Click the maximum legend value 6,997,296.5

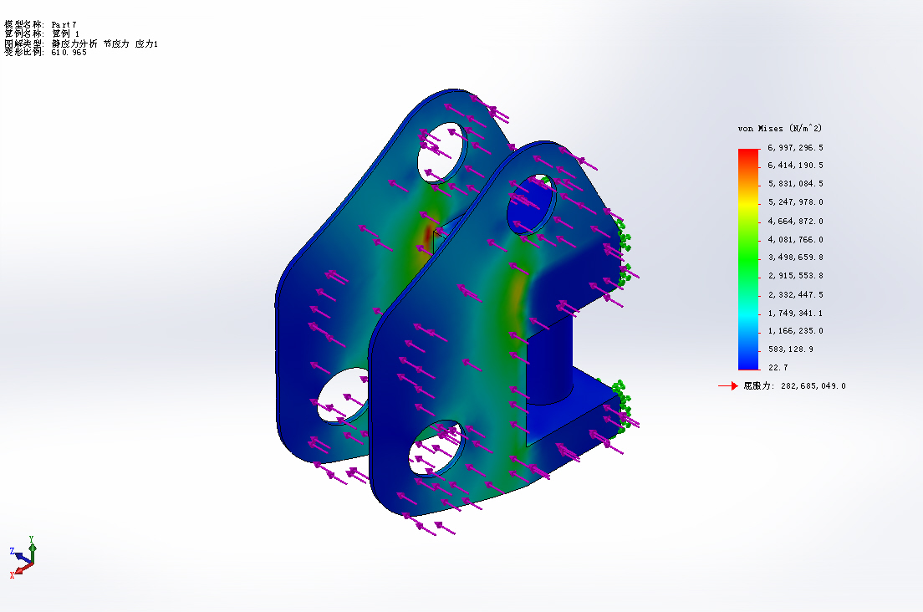tap(795, 148)
